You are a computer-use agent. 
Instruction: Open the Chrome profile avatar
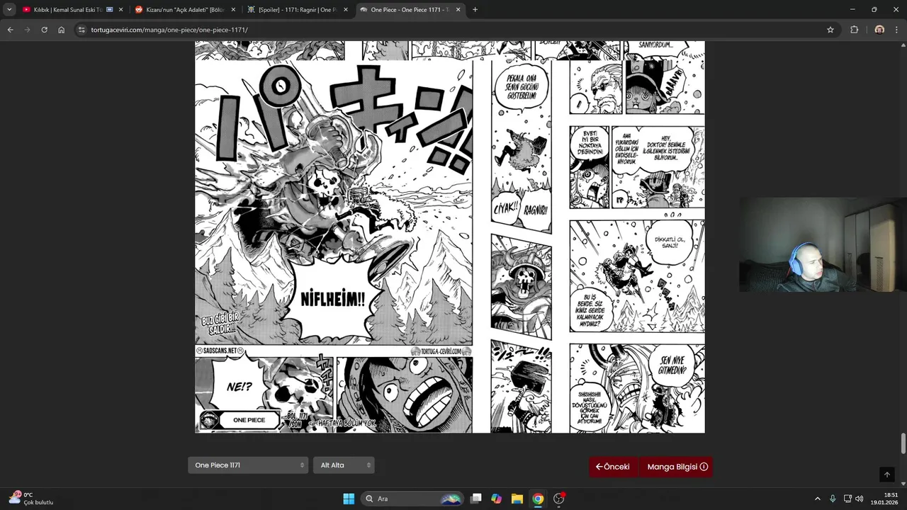point(879,30)
